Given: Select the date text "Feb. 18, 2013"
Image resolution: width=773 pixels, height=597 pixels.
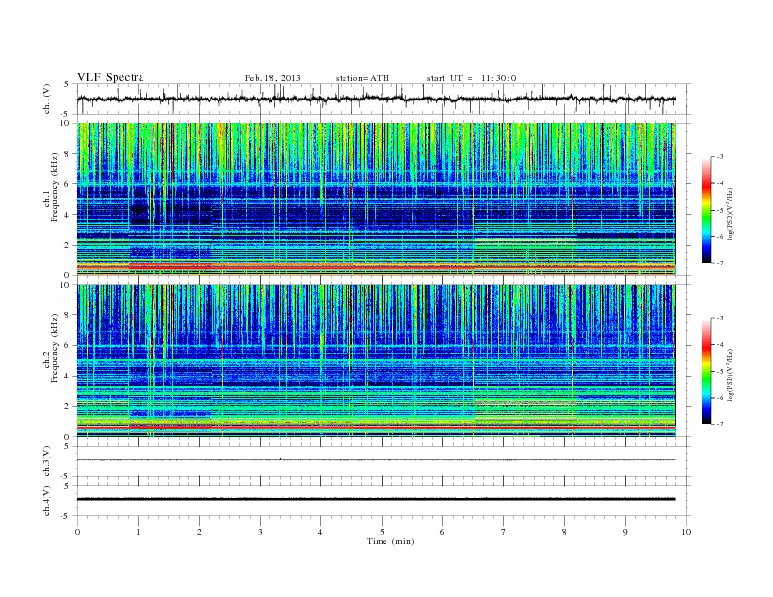Looking at the screenshot, I should click(272, 78).
